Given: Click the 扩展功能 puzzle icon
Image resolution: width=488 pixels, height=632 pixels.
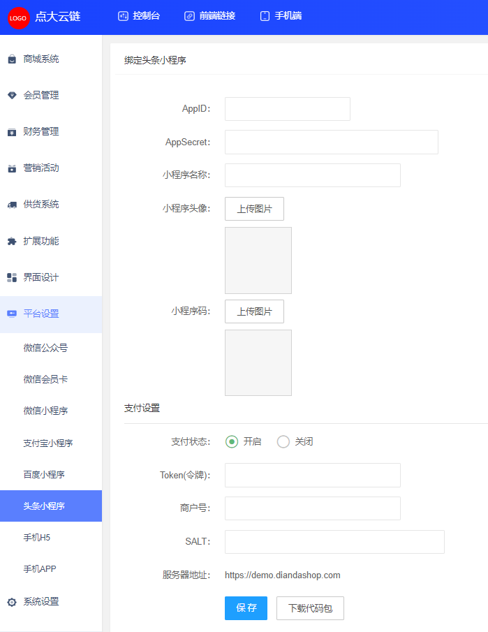Looking at the screenshot, I should [x=12, y=241].
